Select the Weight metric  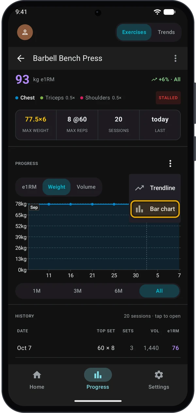pyautogui.click(x=57, y=187)
